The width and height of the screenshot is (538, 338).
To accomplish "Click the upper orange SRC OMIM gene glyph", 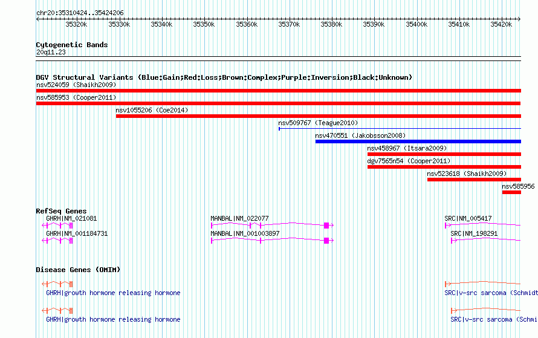I will pos(483,284).
